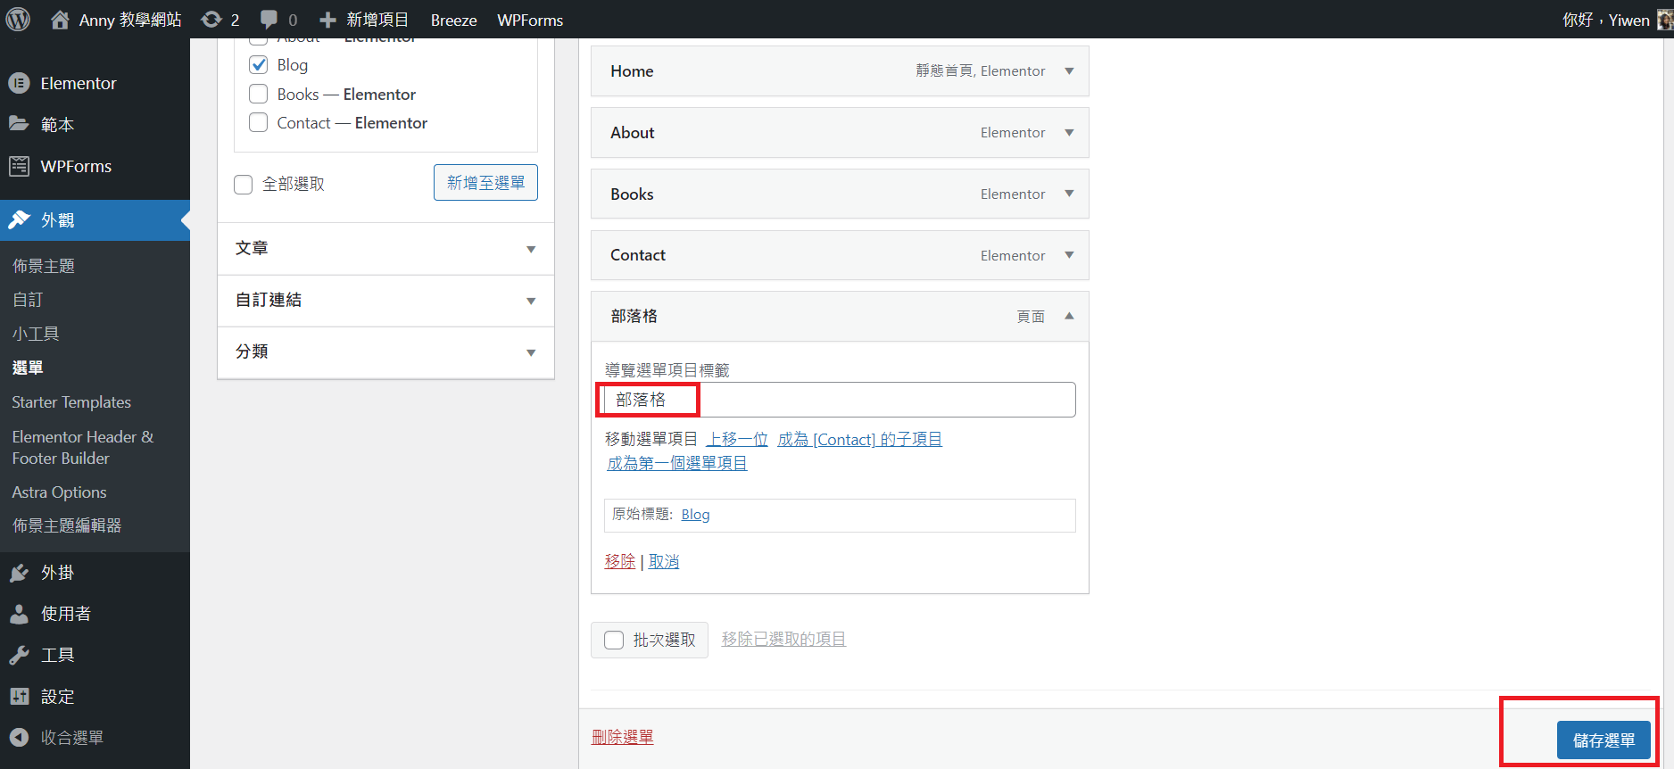
Task: Expand the 自訂連結 panel
Action: coord(385,301)
